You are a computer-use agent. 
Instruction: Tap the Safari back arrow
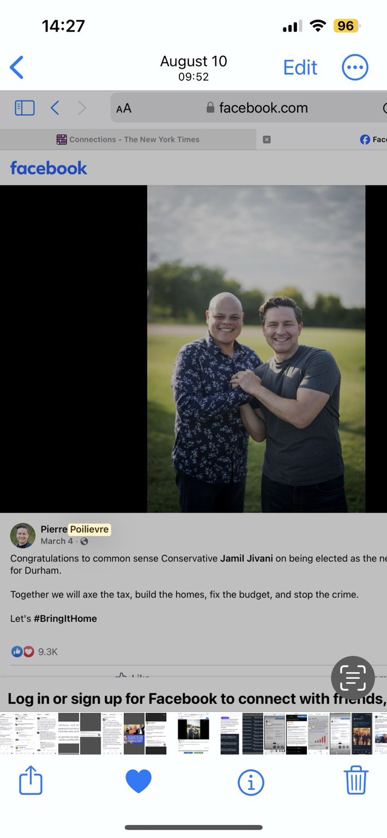55,108
